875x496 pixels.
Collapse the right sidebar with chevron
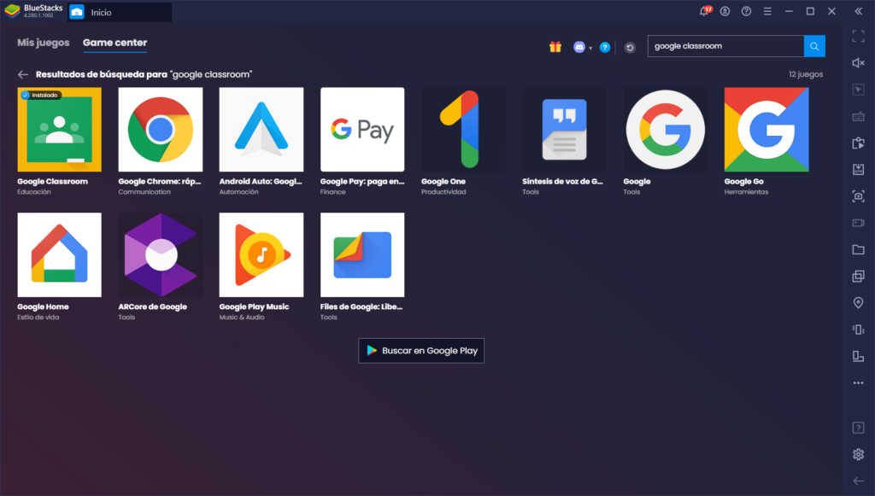(x=858, y=12)
